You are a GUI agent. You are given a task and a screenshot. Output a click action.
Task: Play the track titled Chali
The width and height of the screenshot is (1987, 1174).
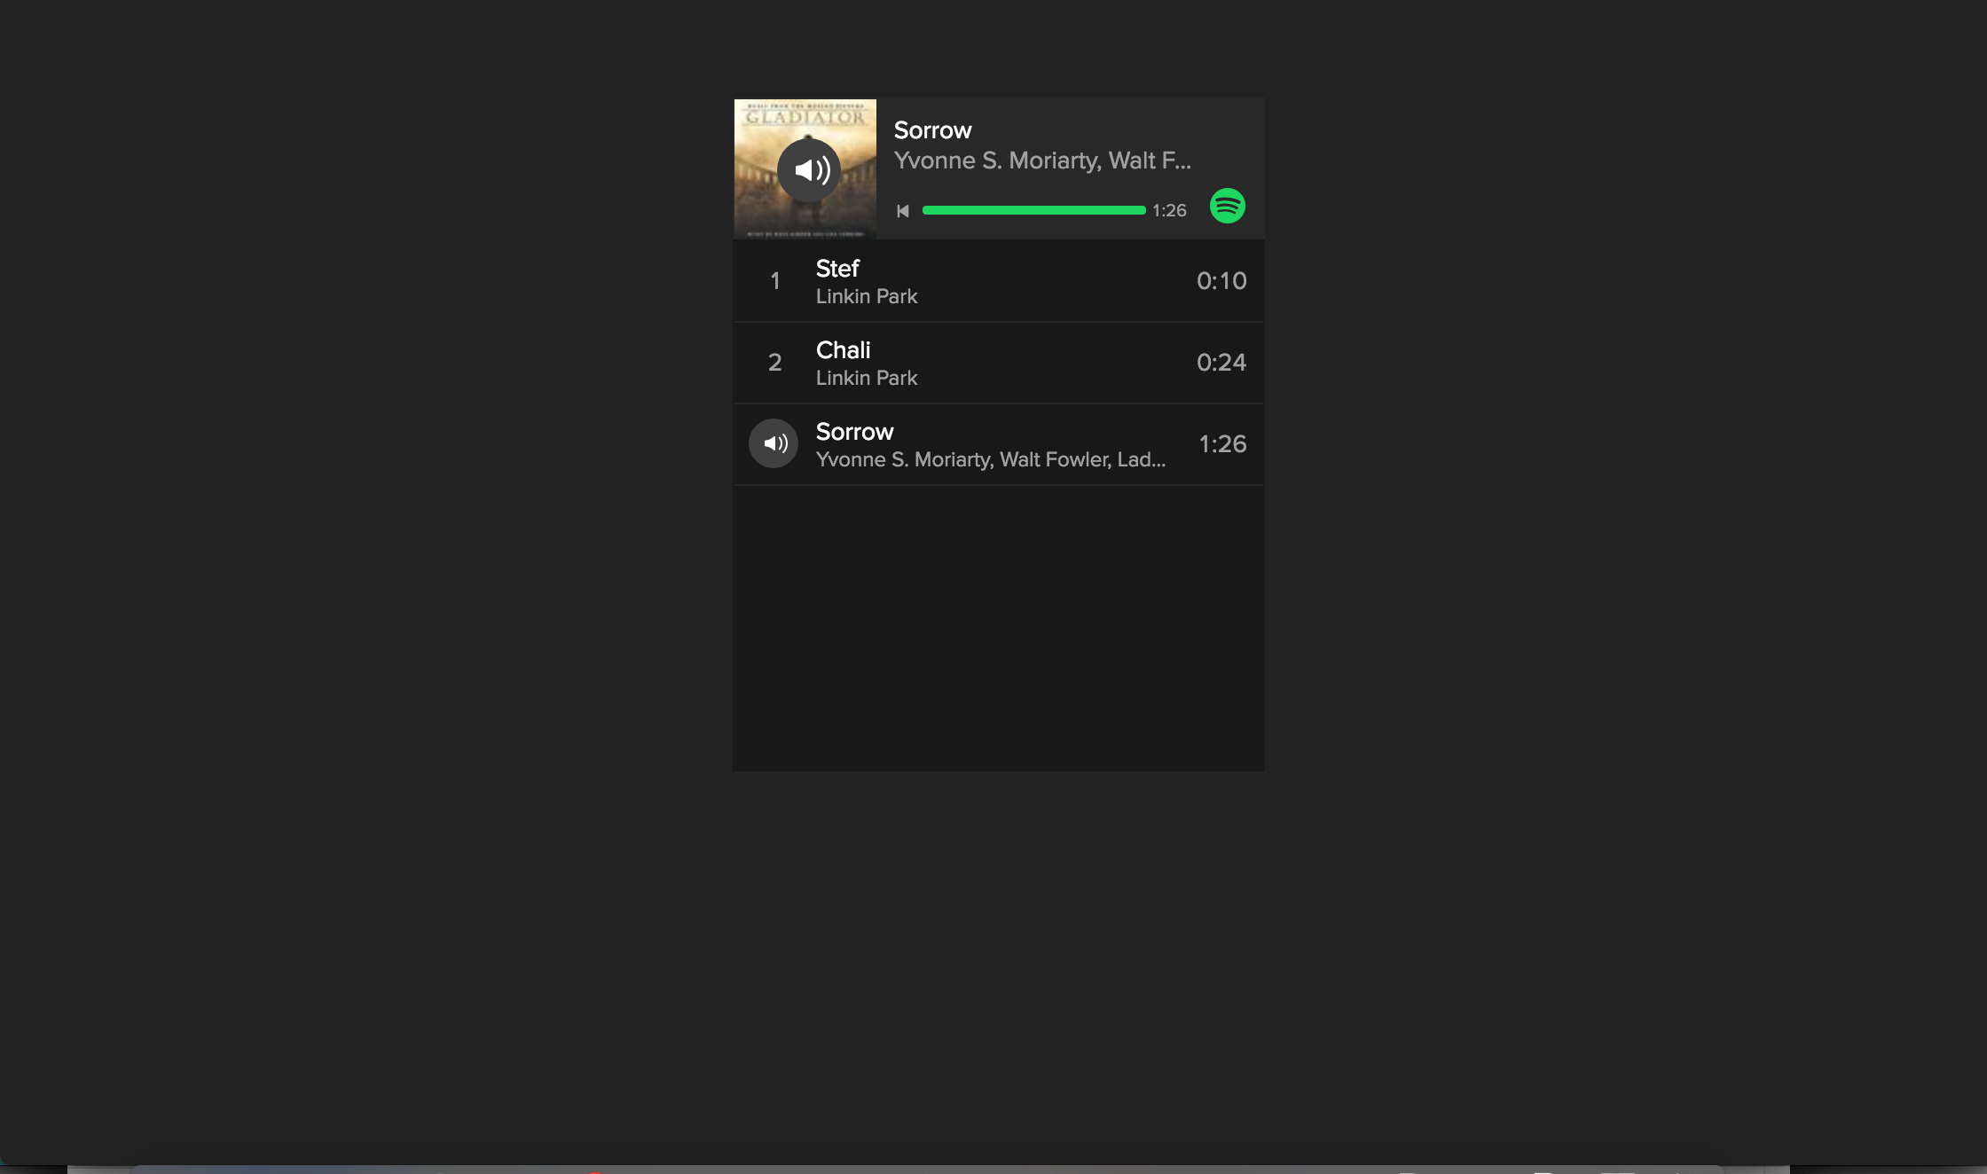coord(843,350)
